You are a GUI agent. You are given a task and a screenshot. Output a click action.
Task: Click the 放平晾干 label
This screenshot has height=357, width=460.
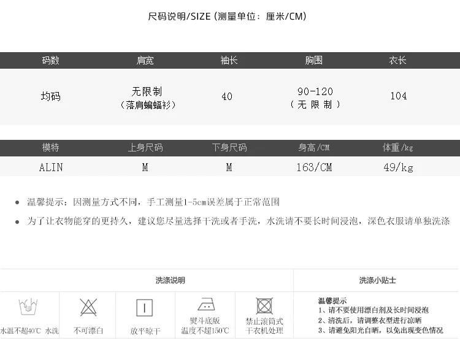[145, 331]
